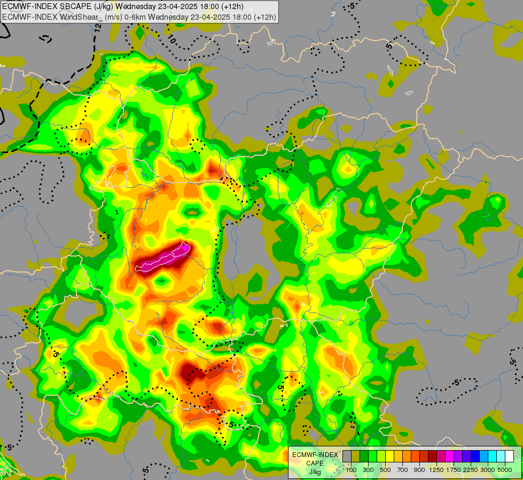
Task: Click the '1250' legend value label
Action: (x=436, y=470)
